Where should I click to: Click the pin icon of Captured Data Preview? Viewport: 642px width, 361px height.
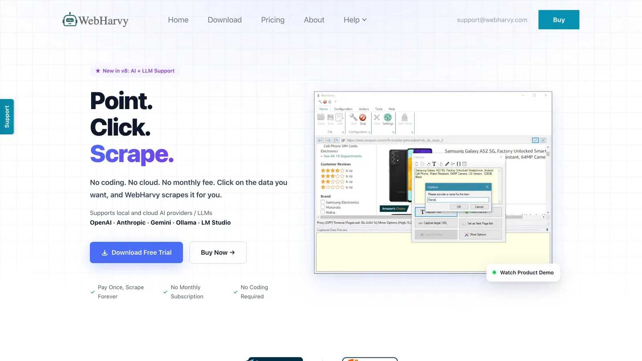click(x=547, y=230)
